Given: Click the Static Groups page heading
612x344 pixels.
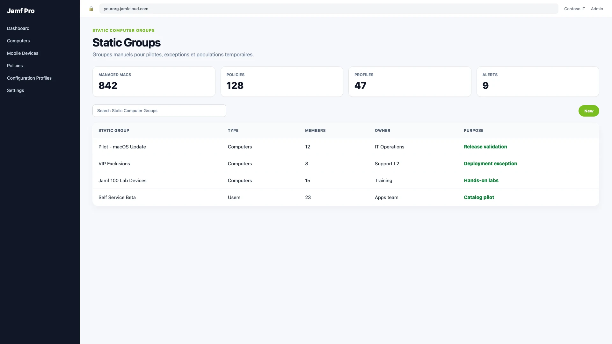Looking at the screenshot, I should (127, 42).
